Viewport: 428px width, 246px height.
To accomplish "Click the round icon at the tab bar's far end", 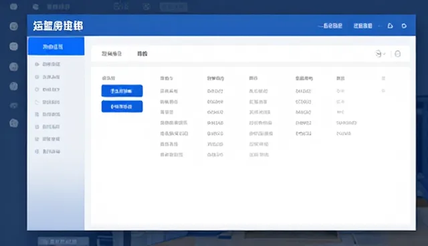I will (x=398, y=53).
